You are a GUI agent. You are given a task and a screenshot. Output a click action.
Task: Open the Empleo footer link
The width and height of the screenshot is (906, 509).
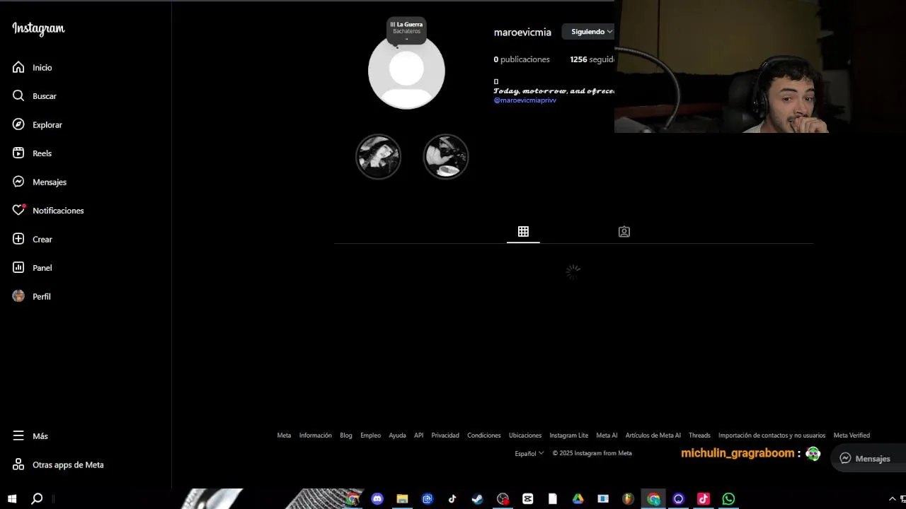tap(370, 435)
